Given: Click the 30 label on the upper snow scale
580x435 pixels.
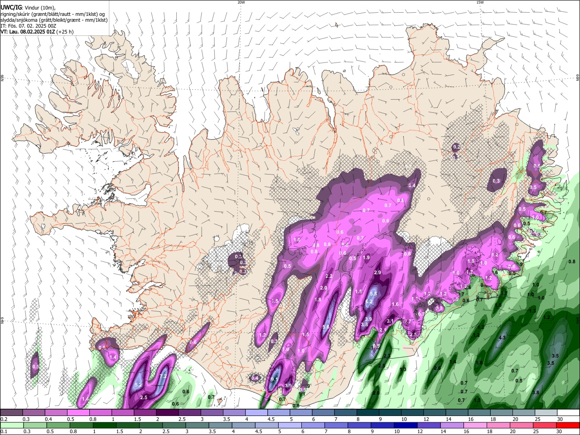Looking at the screenshot, I should pos(560,419).
